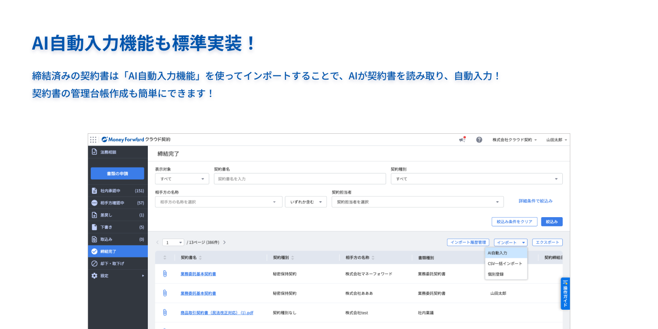This screenshot has width=658, height=329.
Task: Click 株式会社マネーフォワード cell
Action: [369, 274]
